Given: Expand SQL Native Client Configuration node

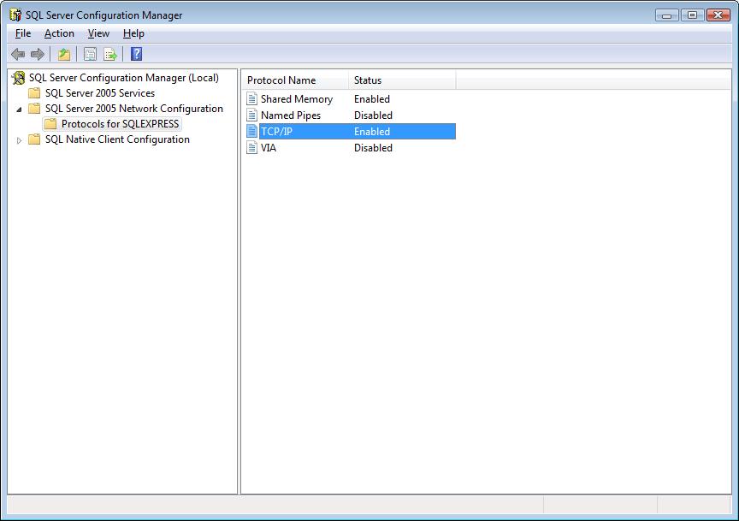Looking at the screenshot, I should point(20,140).
